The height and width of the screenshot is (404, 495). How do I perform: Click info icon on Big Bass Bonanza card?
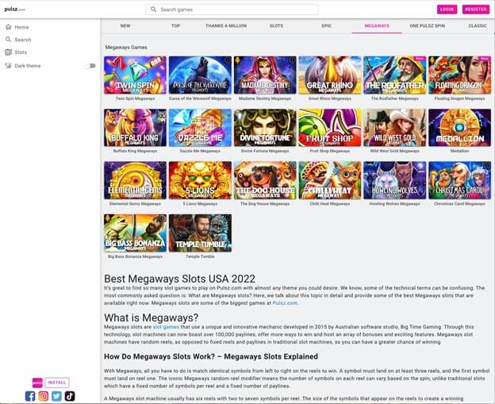click(x=163, y=218)
